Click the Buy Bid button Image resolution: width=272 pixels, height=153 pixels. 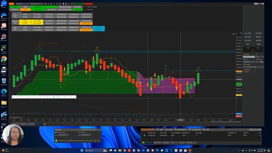[x=248, y=40]
